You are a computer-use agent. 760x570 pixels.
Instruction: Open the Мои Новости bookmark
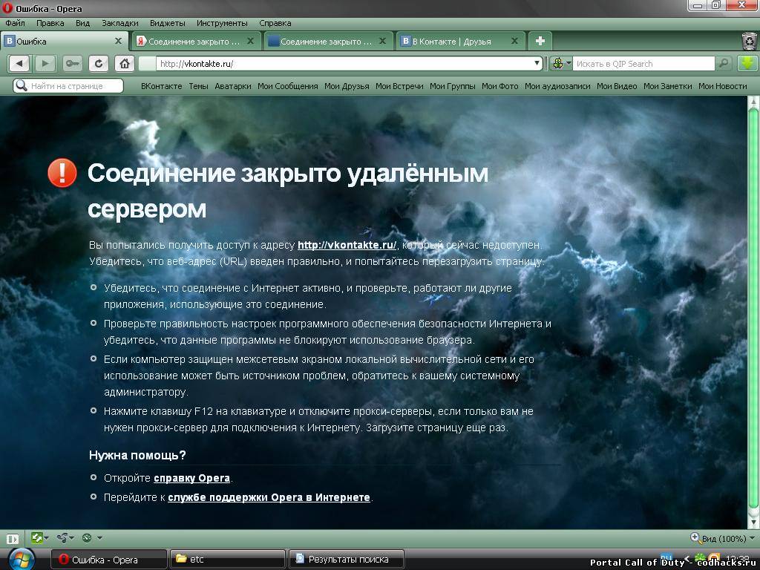tap(722, 86)
